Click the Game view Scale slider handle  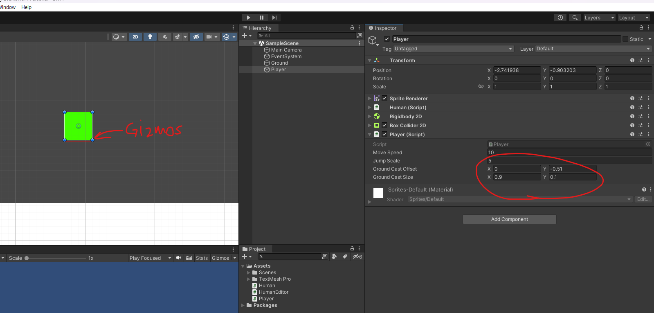pyautogui.click(x=27, y=258)
